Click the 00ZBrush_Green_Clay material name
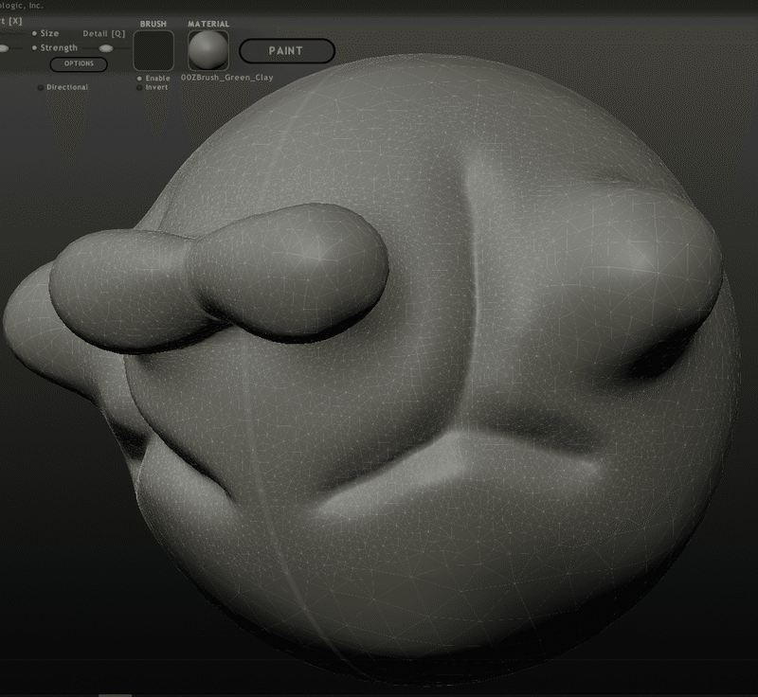Image resolution: width=758 pixels, height=697 pixels. point(227,78)
